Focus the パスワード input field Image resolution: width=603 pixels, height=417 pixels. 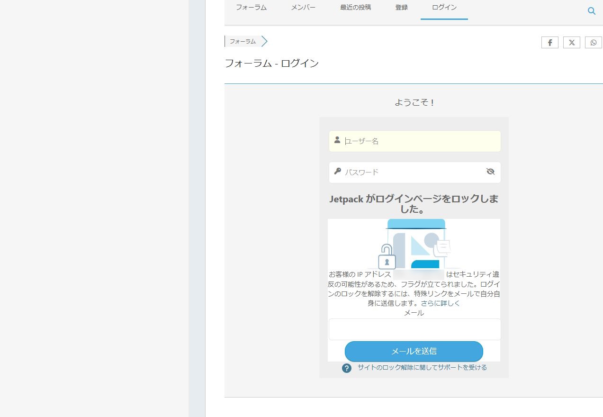pyautogui.click(x=415, y=172)
